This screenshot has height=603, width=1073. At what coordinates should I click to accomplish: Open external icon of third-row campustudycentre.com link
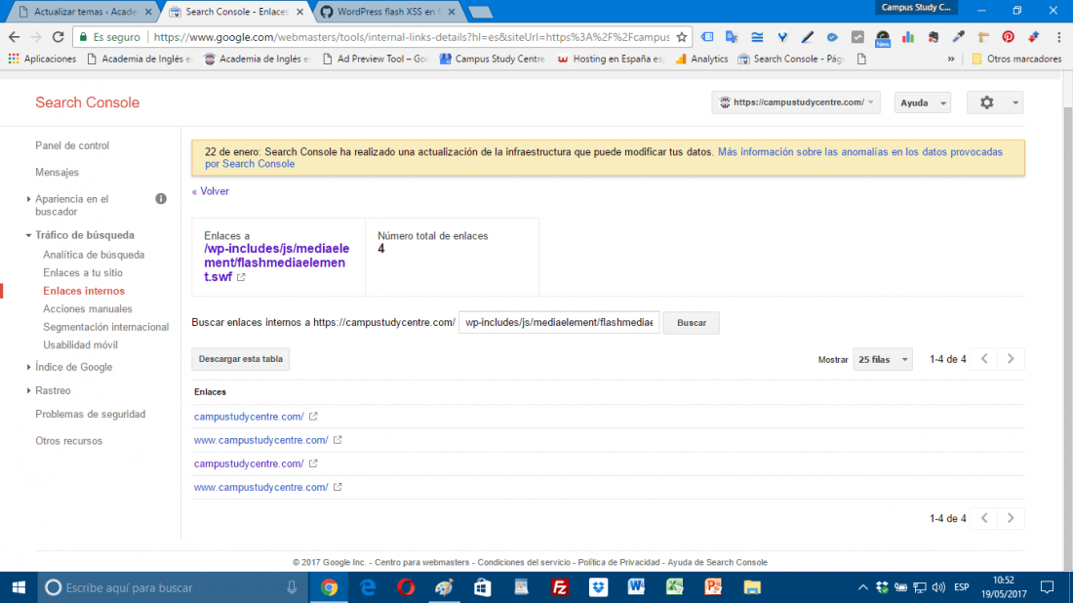click(x=313, y=463)
